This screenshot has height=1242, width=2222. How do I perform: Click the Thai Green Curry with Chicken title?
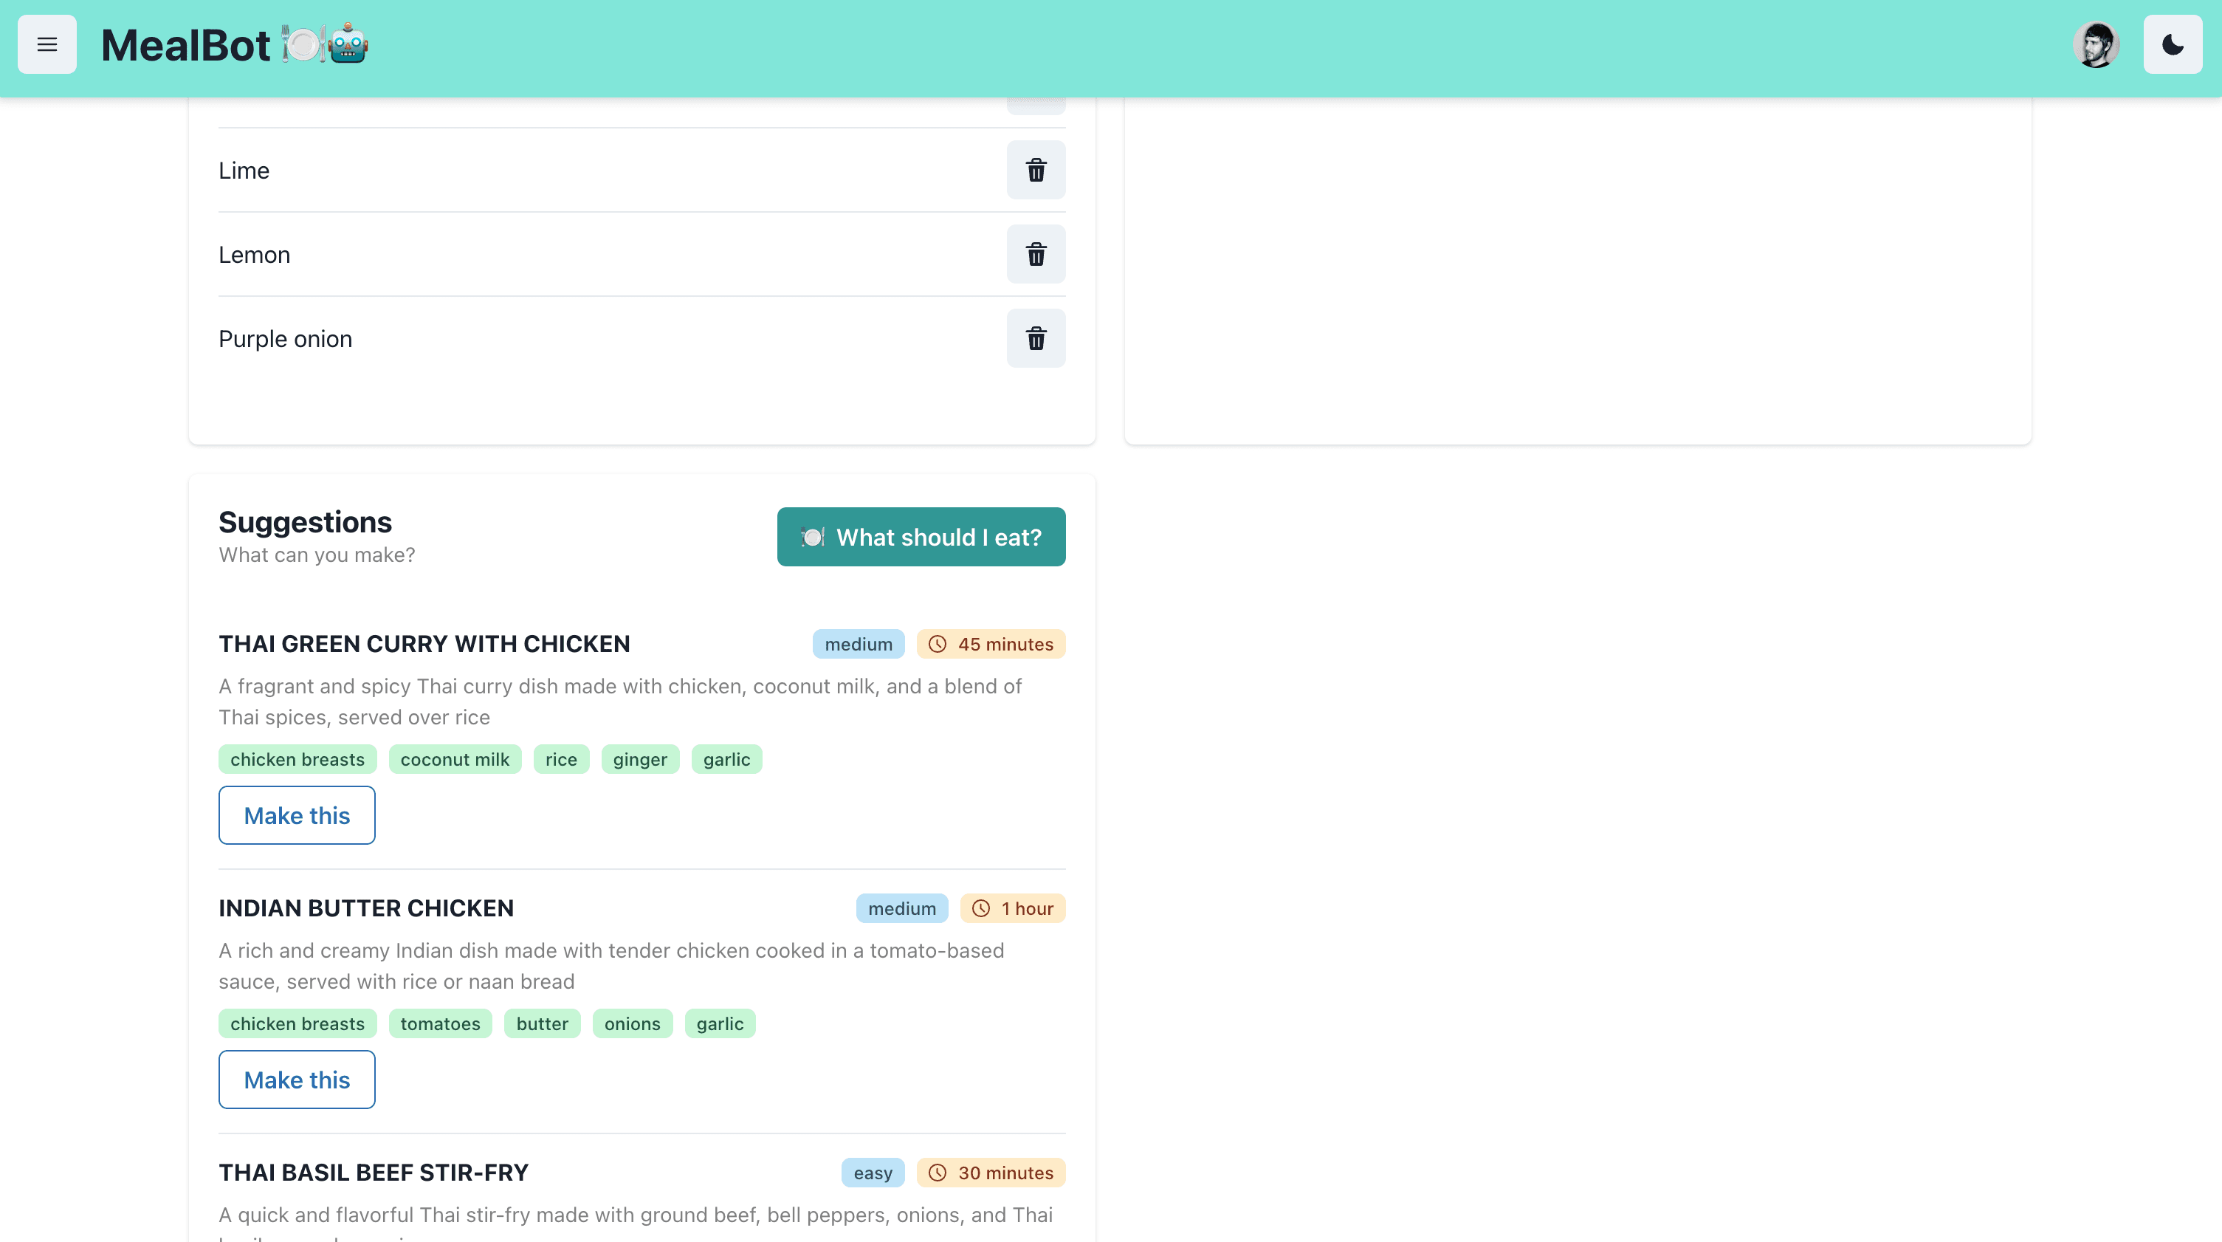pyautogui.click(x=424, y=645)
